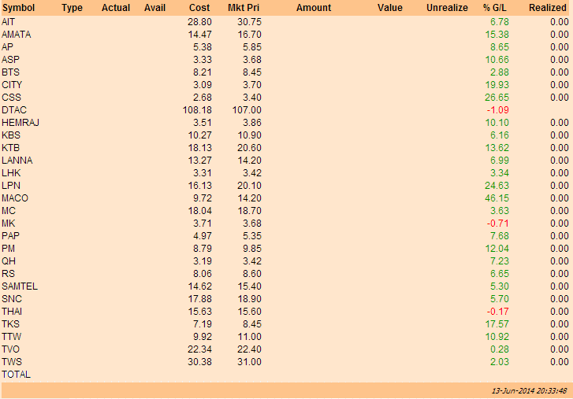The width and height of the screenshot is (573, 399).
Task: Click the 13-Jun-2014 20:33:48 timestamp
Action: (530, 390)
